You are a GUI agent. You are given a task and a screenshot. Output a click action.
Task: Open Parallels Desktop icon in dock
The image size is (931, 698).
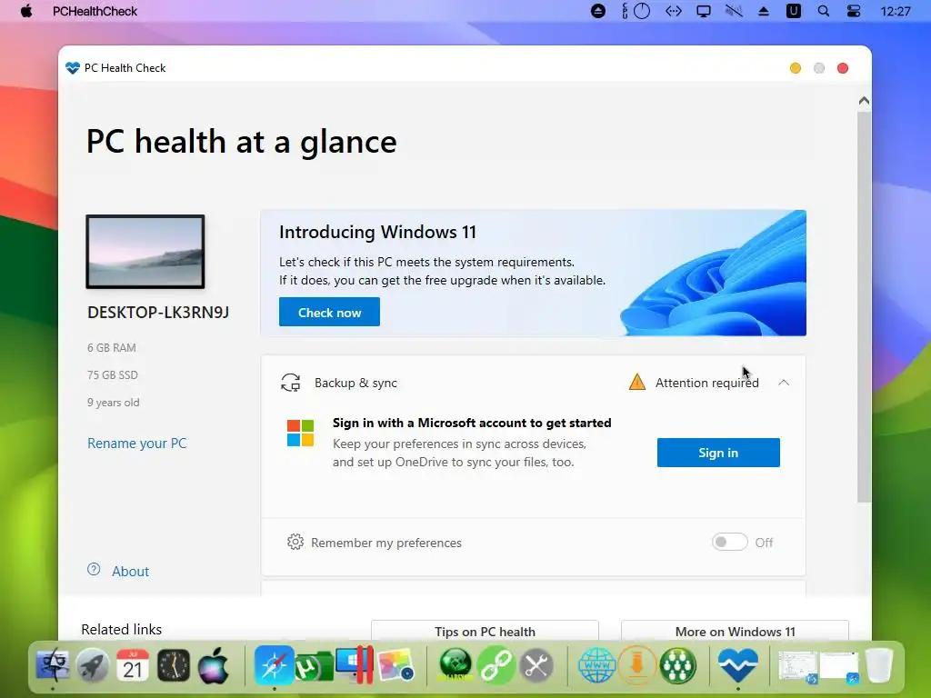click(x=355, y=664)
